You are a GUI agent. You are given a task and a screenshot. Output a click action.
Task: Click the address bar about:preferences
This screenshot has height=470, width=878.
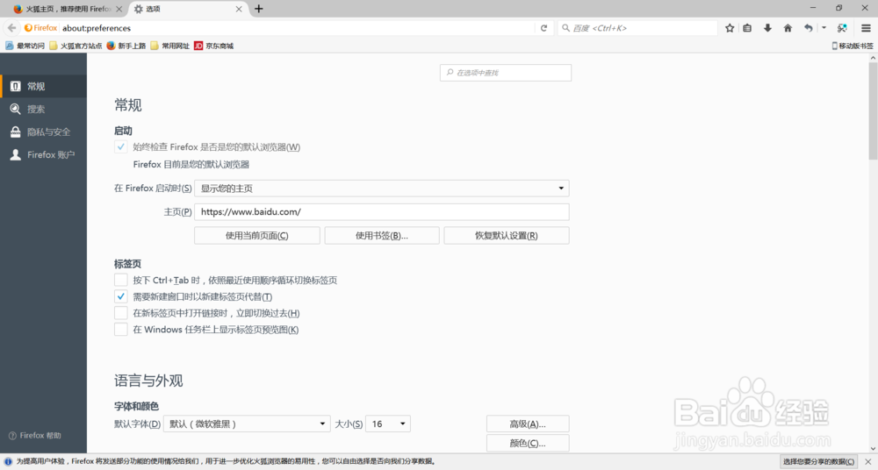pos(297,28)
